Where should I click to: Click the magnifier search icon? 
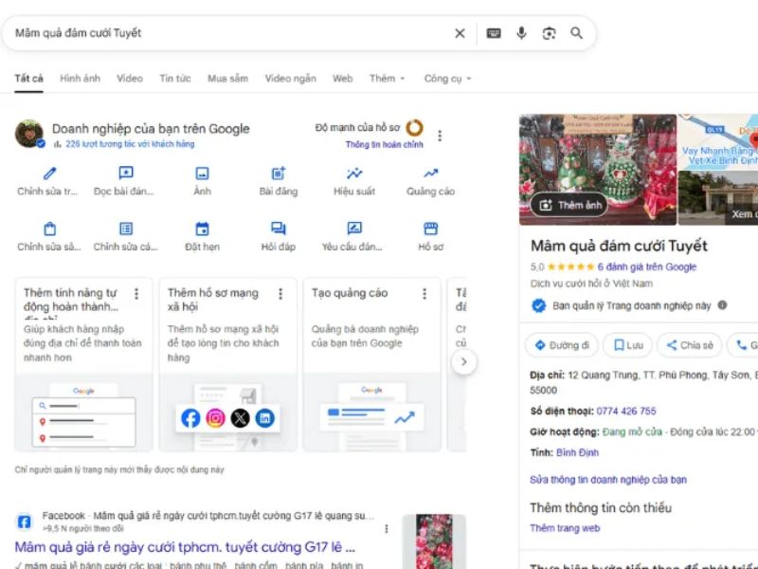[x=576, y=33]
